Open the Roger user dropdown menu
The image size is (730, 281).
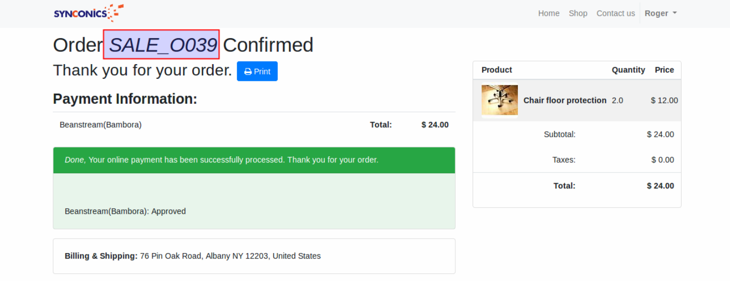[x=660, y=13]
